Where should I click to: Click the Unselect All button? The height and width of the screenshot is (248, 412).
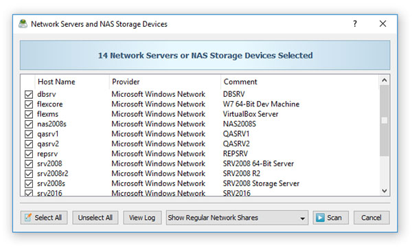(x=95, y=218)
